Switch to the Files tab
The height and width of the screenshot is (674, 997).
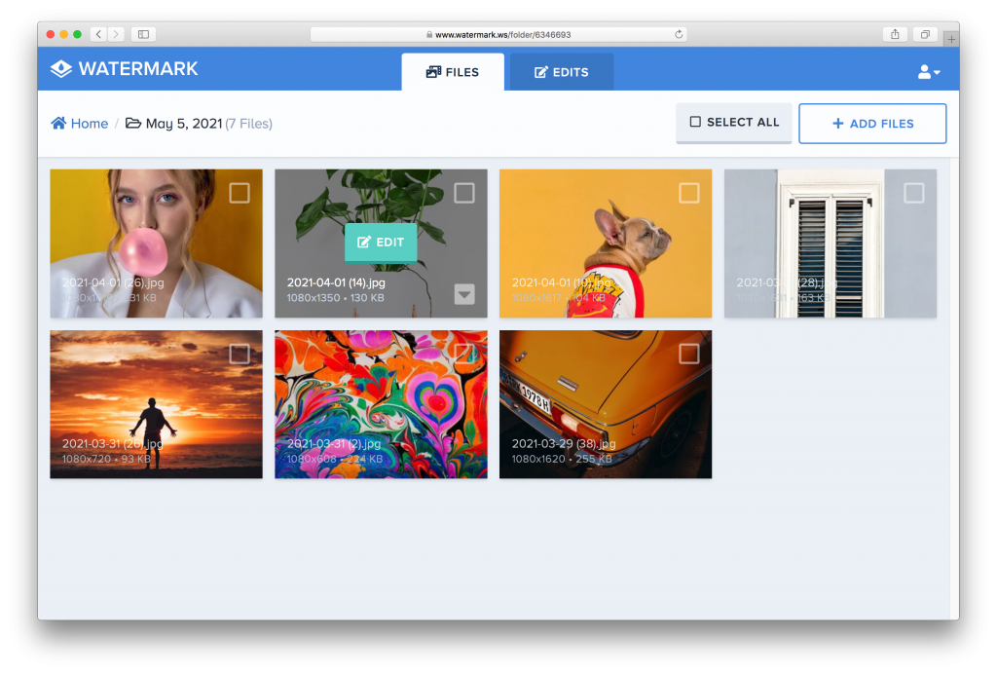[453, 72]
